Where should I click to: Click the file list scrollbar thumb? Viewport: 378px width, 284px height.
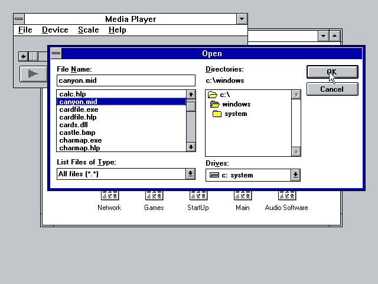coord(191,106)
